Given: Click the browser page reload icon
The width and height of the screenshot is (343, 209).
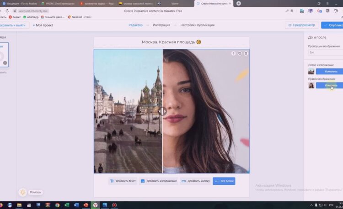Looking at the screenshot, I should [7, 10].
